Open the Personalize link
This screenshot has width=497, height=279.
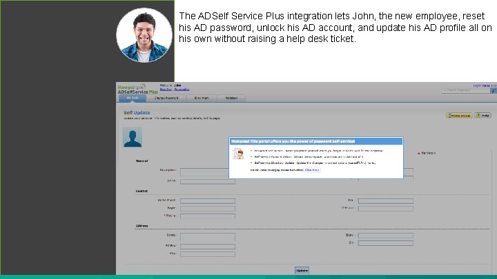182,90
